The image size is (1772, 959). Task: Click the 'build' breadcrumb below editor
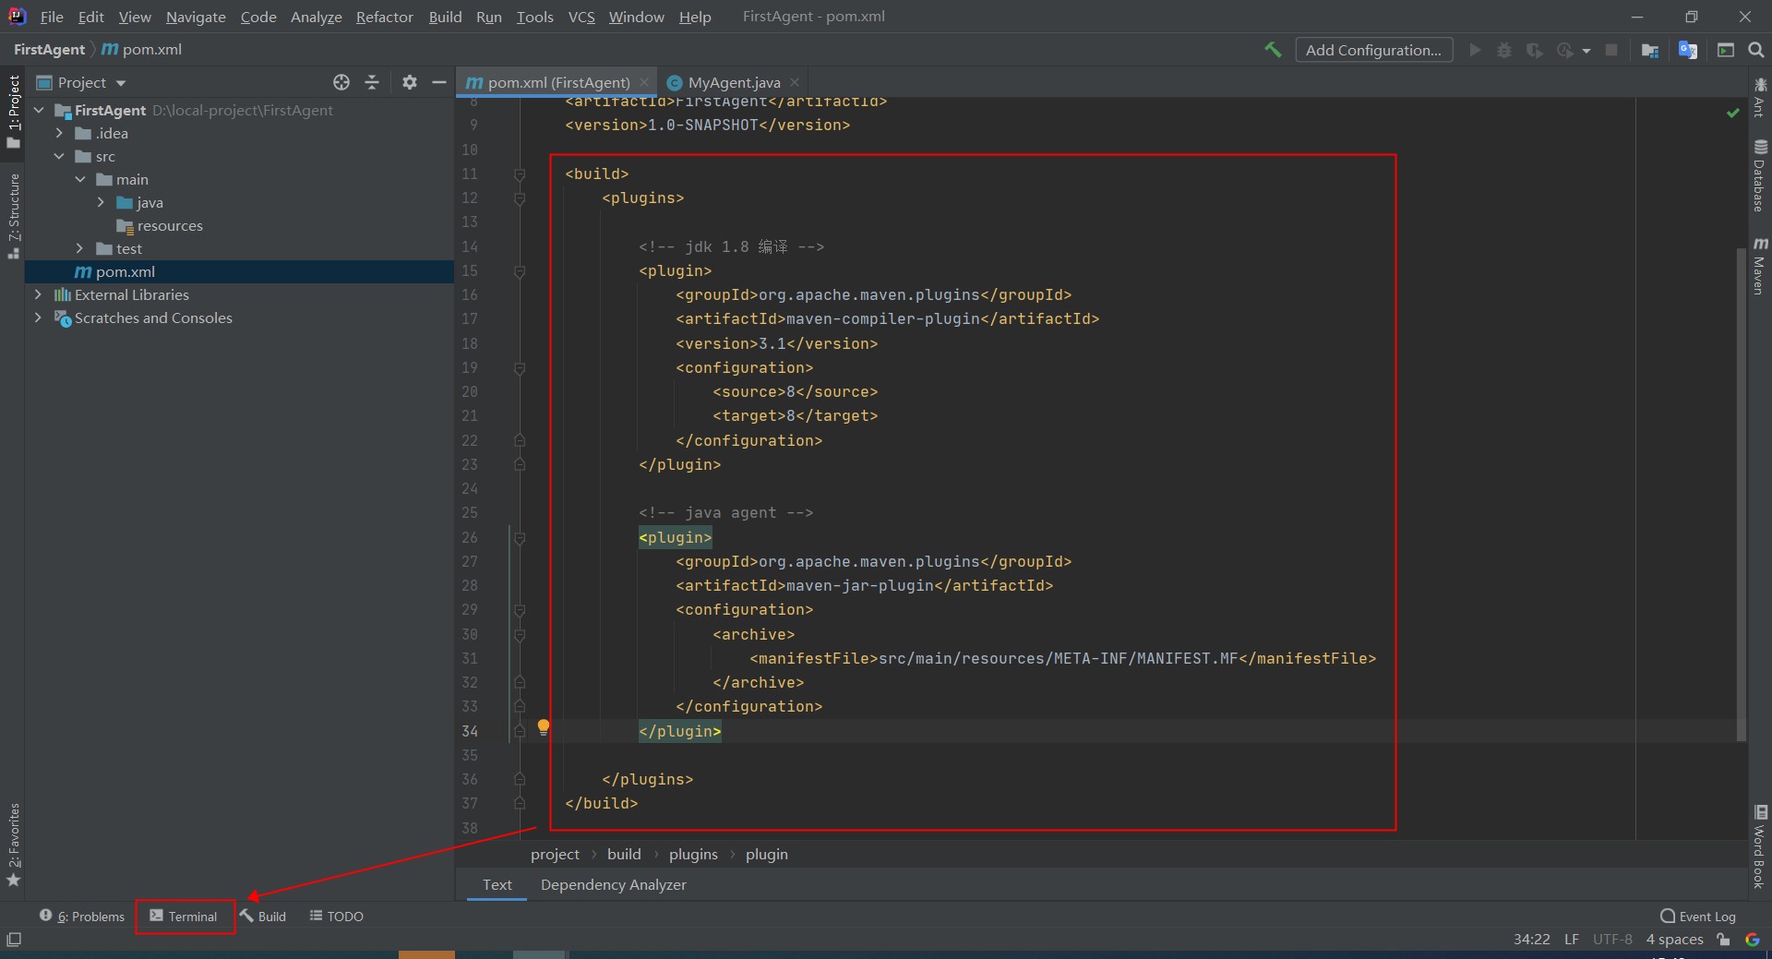coord(624,854)
